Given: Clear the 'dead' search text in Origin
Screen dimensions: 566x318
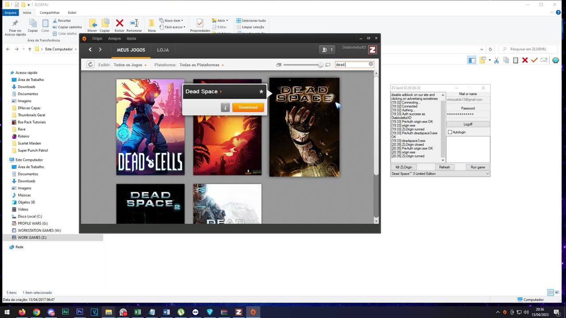Looking at the screenshot, I should 371,64.
